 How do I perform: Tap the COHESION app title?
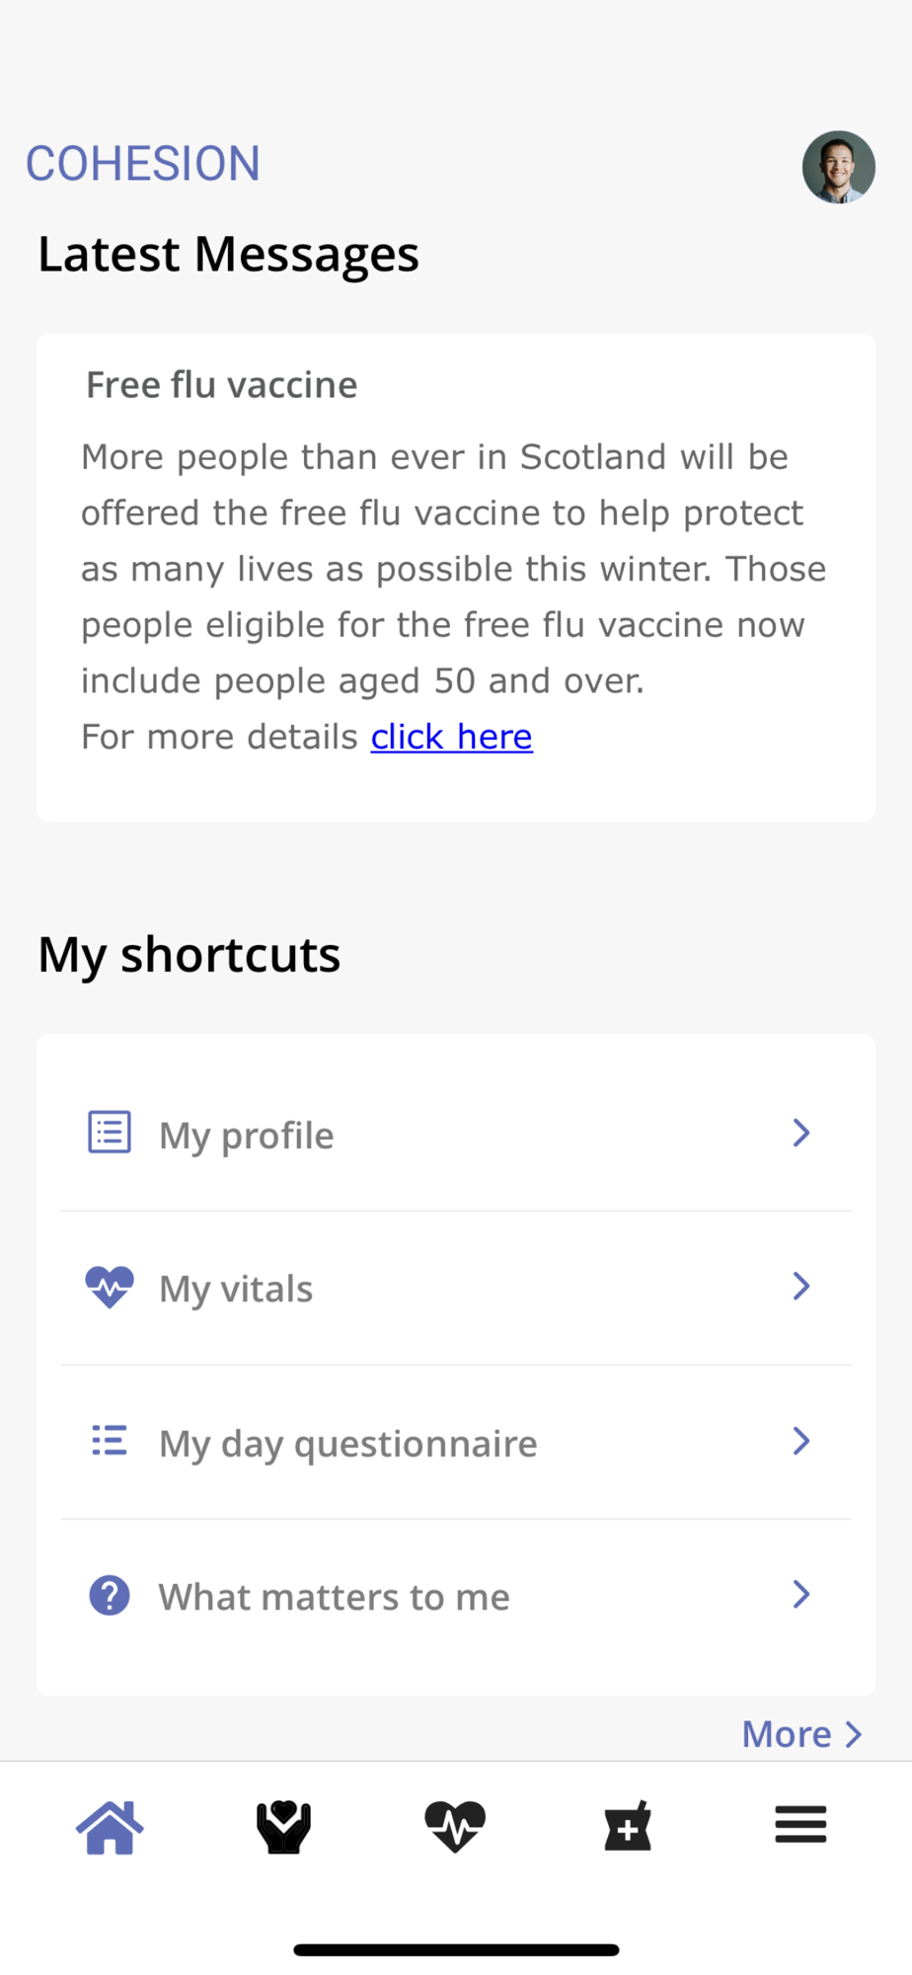click(x=143, y=164)
